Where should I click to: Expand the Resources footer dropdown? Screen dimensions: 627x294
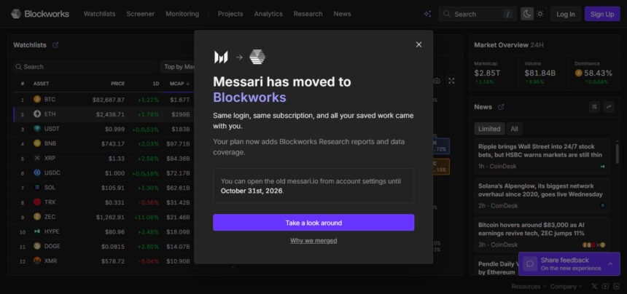coord(529,287)
